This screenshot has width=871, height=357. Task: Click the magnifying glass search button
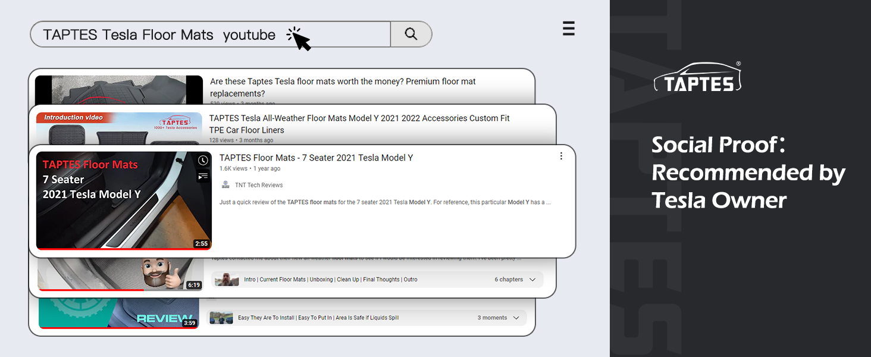[411, 34]
